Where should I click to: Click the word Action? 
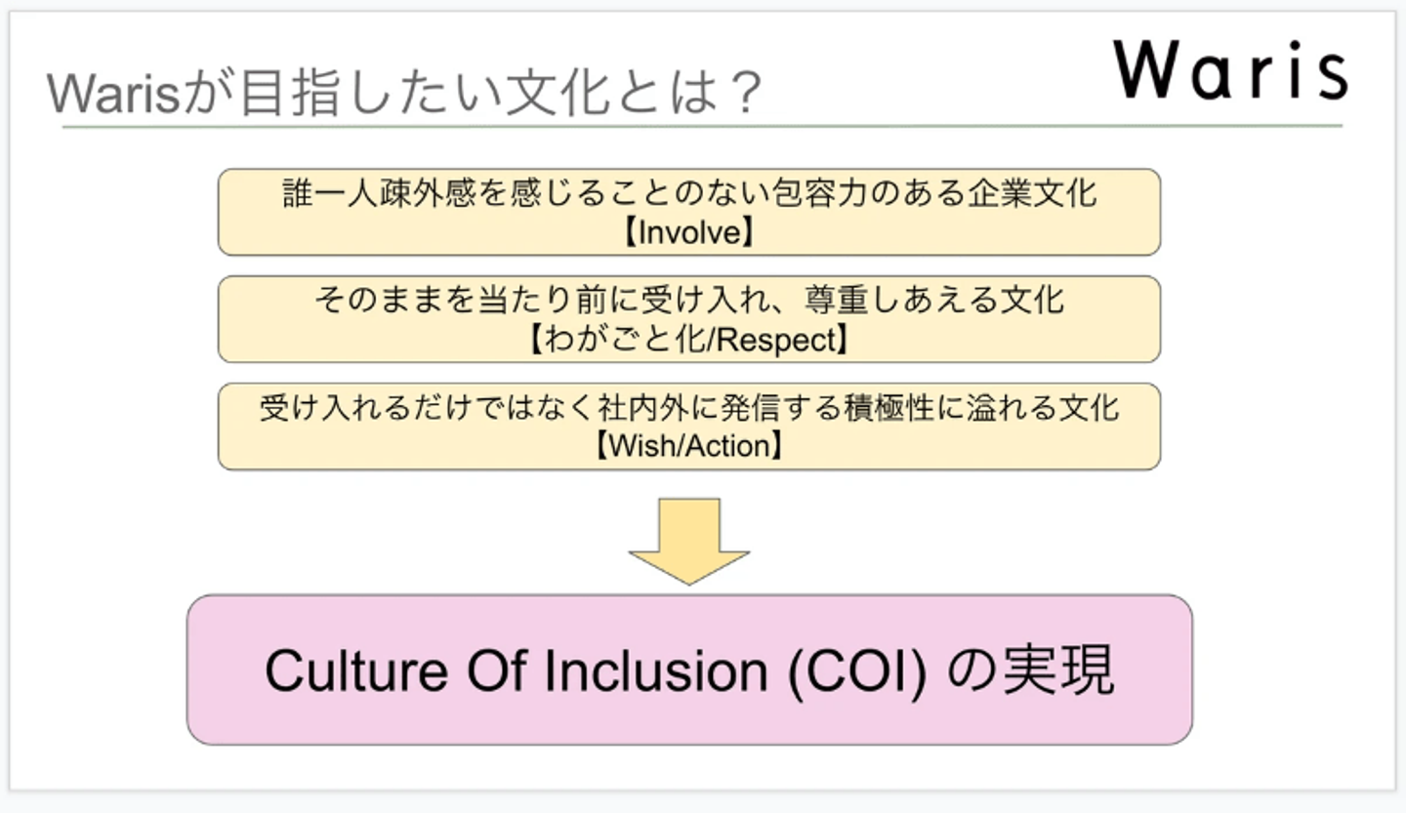click(x=726, y=446)
